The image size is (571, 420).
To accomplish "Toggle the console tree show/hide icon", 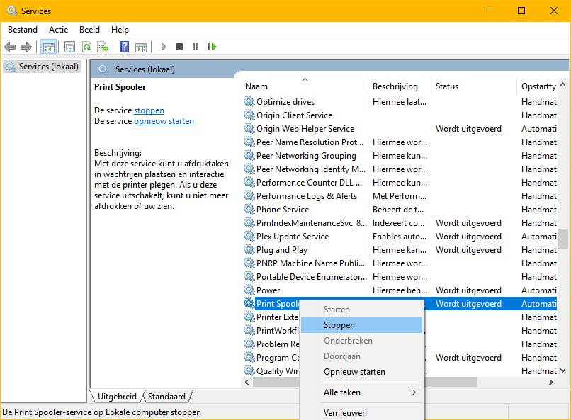I will click(48, 47).
